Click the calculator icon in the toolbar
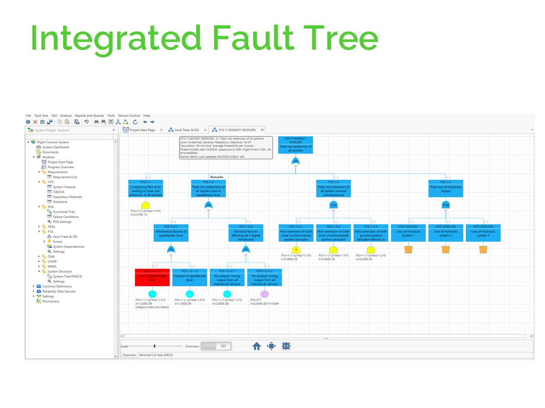This screenshot has height=408, width=545. (111, 122)
